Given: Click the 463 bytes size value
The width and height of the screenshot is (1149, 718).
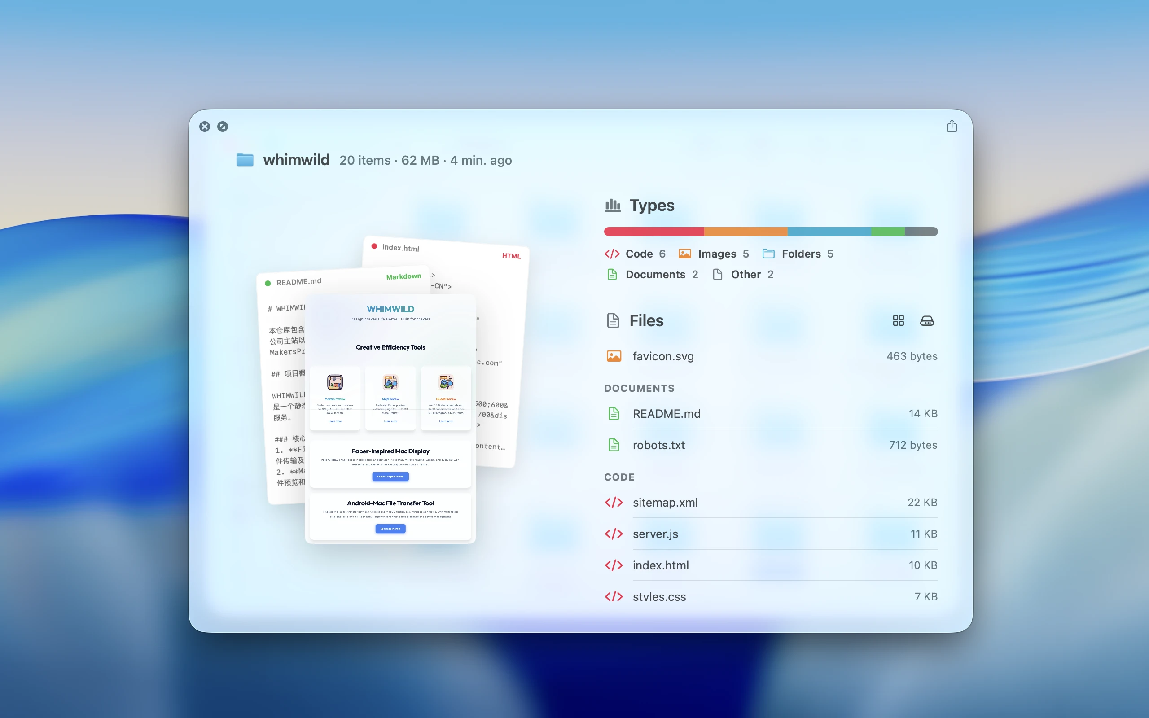Looking at the screenshot, I should click(912, 356).
